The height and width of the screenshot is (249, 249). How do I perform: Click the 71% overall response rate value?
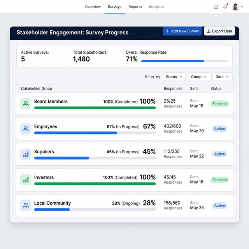(x=132, y=59)
